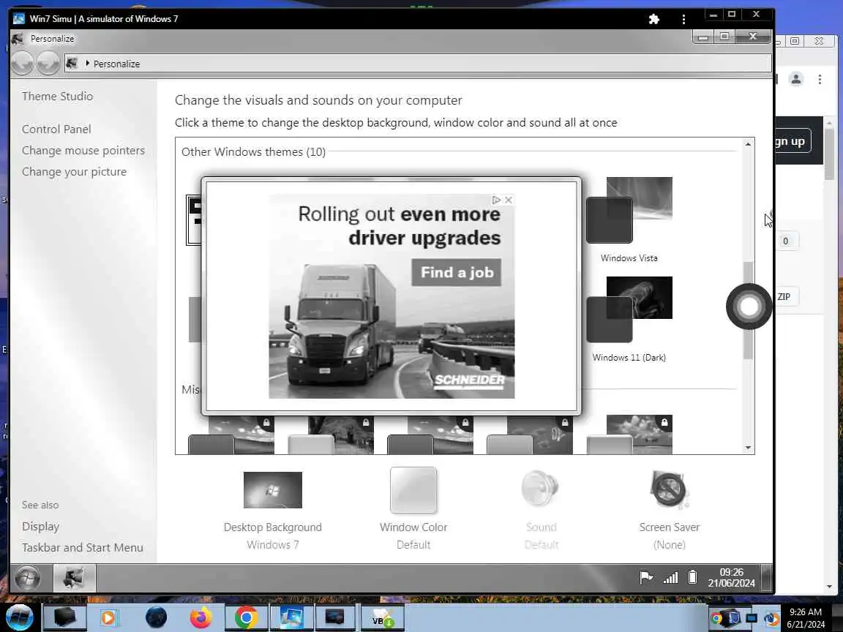Screen dimensions: 843x632
Task: Click the Show desktop strip in simulator taskbar
Action: (x=767, y=578)
